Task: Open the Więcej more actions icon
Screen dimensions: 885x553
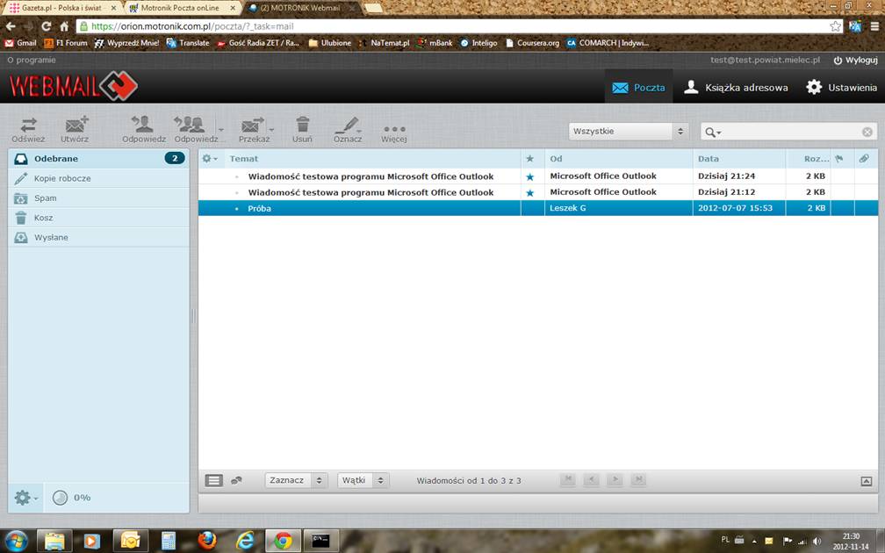Action: (393, 128)
